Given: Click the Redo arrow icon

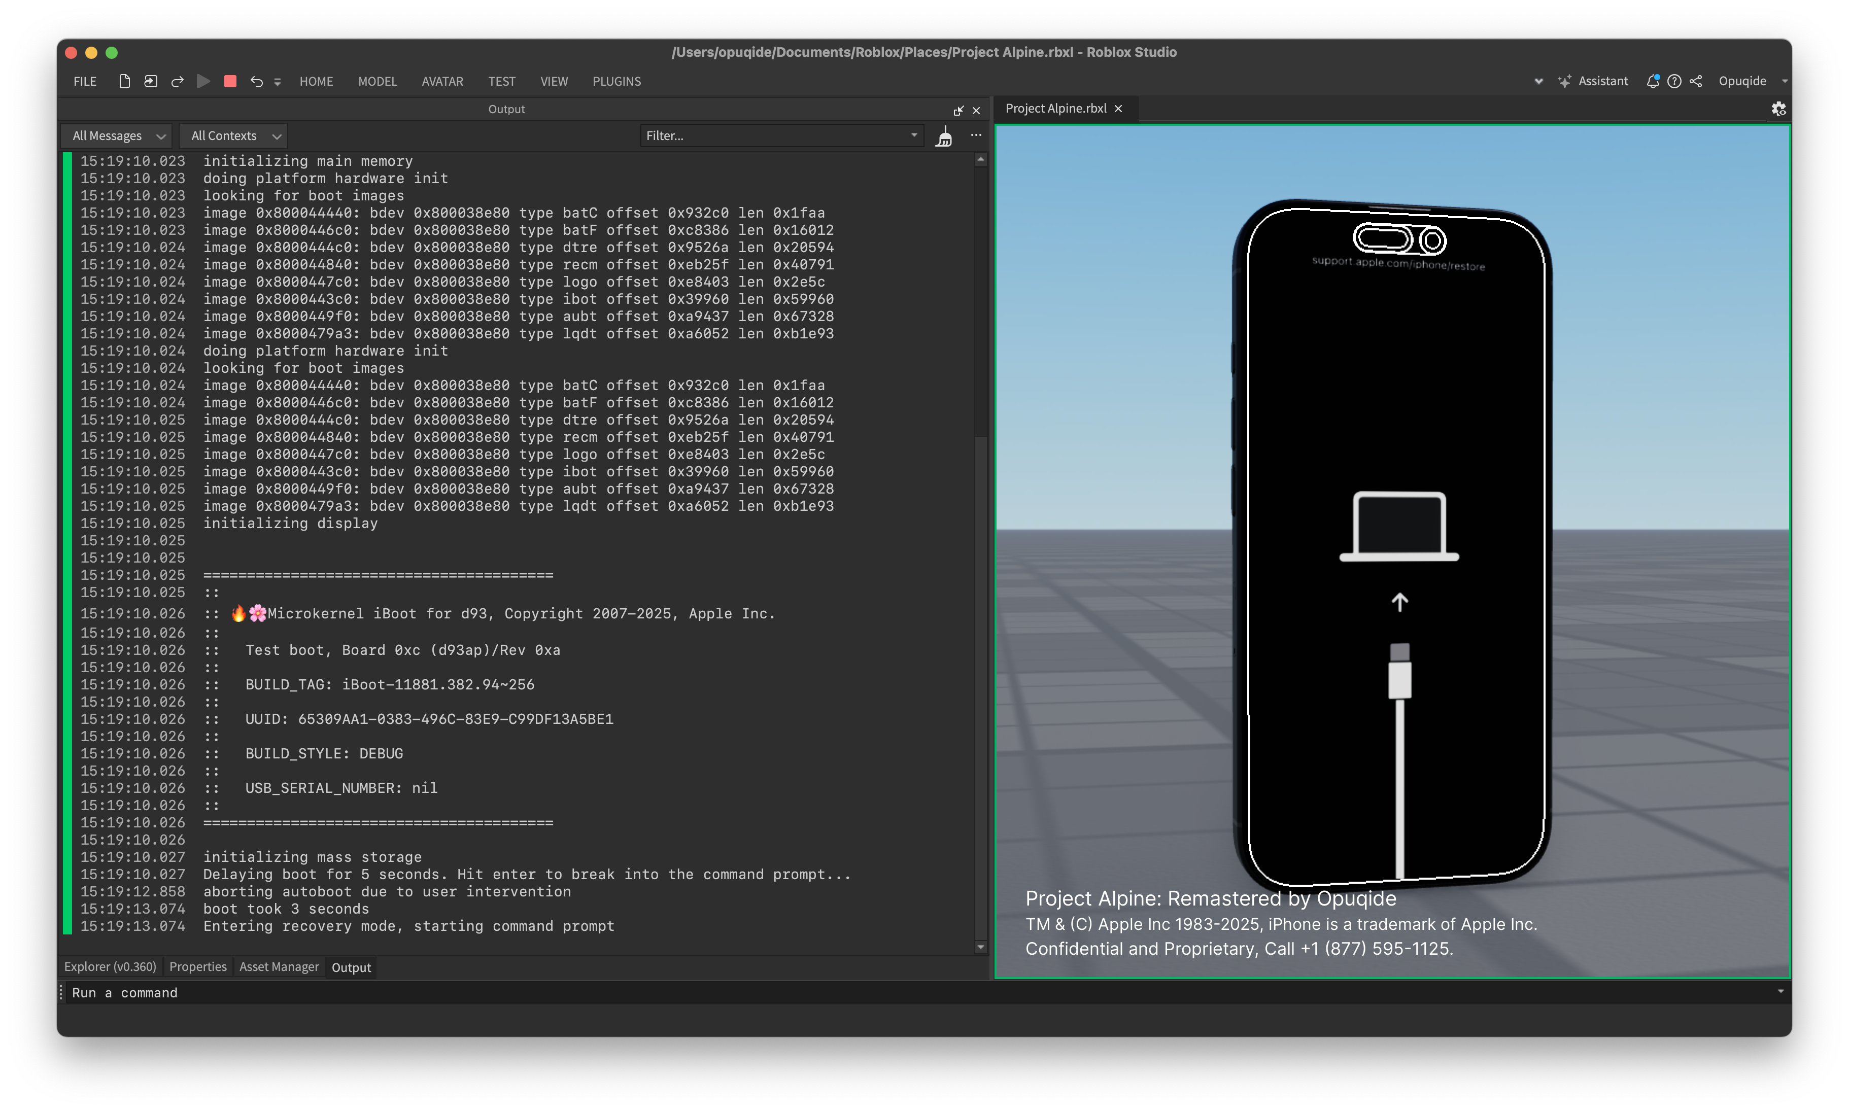Looking at the screenshot, I should 178,81.
